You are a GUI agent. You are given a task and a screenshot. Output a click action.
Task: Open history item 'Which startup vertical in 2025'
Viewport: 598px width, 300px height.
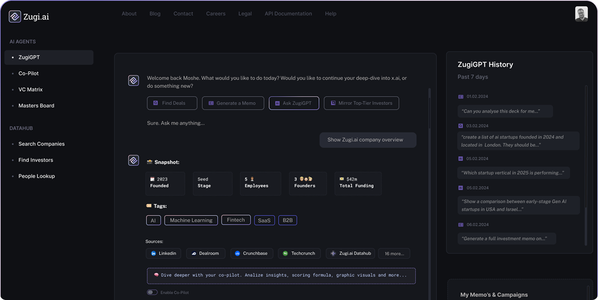[514, 173]
